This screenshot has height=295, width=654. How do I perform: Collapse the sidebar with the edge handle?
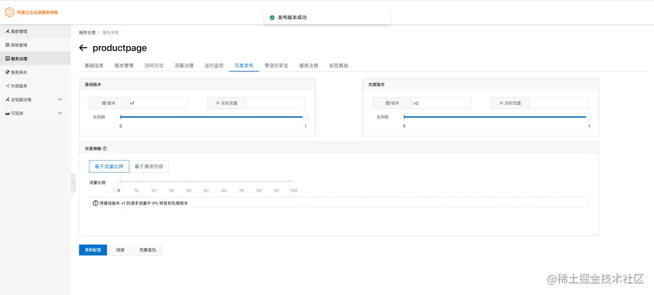(73, 183)
